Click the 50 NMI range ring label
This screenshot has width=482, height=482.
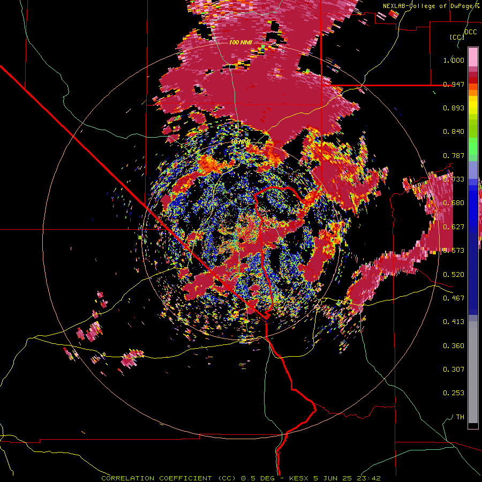(x=240, y=142)
